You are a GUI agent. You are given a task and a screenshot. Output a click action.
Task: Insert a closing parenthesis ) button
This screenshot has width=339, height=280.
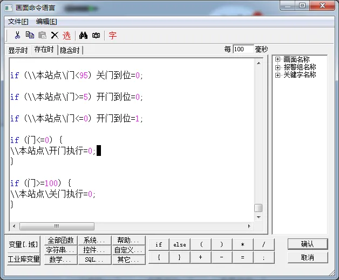coord(222,244)
